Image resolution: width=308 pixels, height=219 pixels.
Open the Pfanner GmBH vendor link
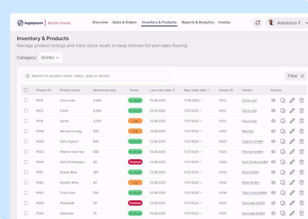coord(253,152)
